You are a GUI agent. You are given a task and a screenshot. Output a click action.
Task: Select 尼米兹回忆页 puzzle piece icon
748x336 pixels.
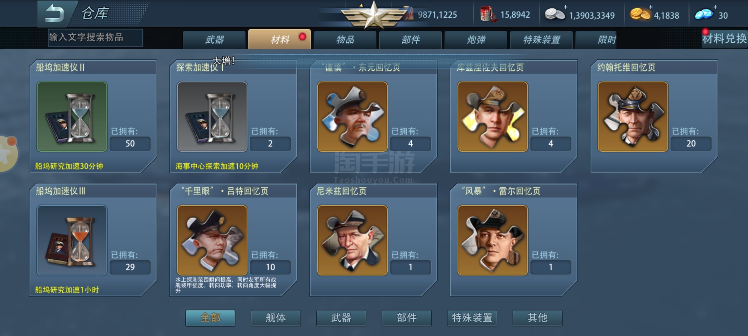352,240
